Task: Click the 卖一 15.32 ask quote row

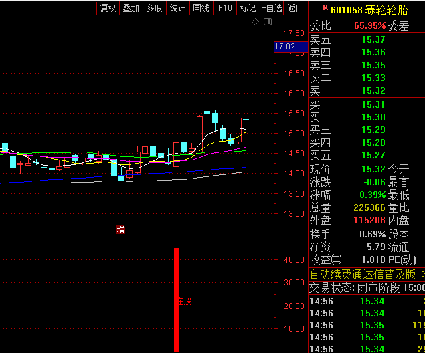Action: tap(367, 90)
